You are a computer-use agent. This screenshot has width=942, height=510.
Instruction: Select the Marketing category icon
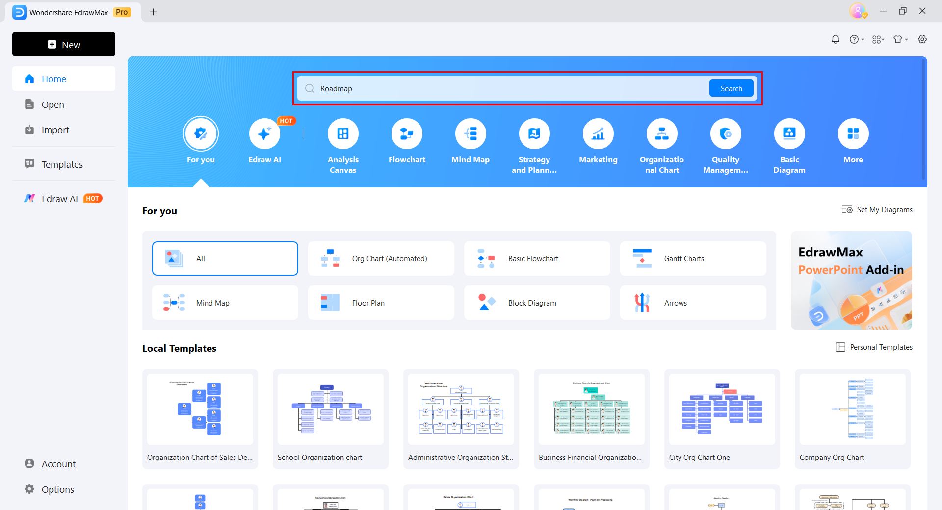point(598,134)
